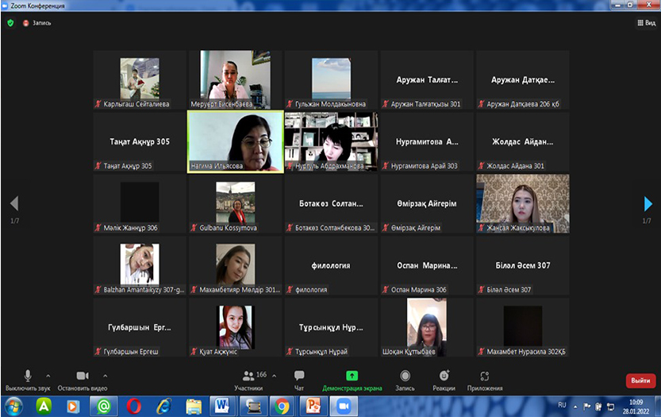
Task: Go to next participants page arrow
Action: [648, 204]
